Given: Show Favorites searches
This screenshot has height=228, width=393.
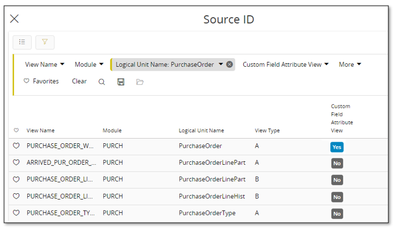Looking at the screenshot, I should coord(41,81).
